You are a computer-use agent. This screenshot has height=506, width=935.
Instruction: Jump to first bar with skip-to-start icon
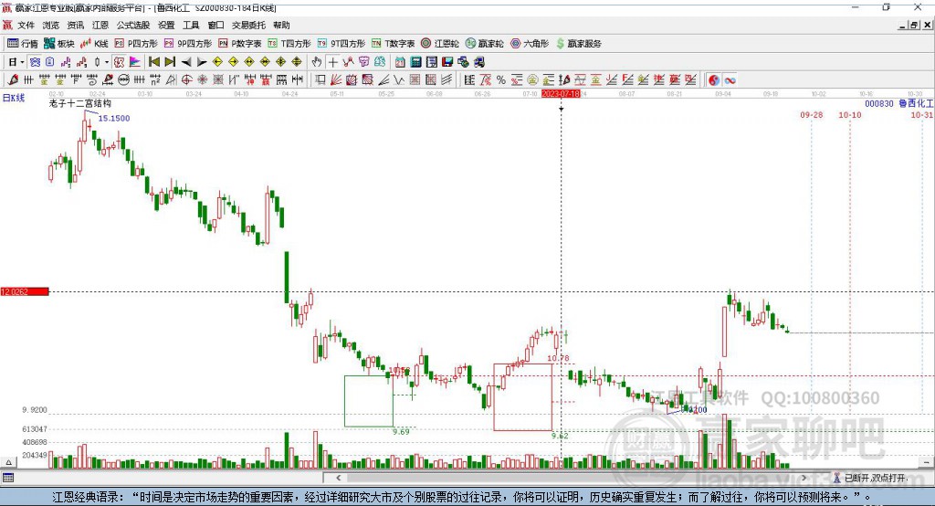pos(153,62)
